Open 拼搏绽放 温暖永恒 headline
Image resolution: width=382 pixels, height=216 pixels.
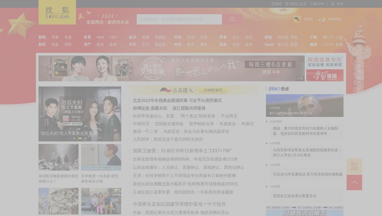click(x=150, y=108)
